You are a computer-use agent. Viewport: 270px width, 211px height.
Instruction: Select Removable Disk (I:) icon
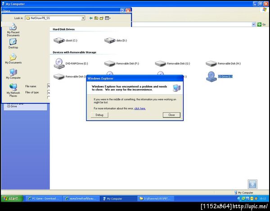point(59,76)
